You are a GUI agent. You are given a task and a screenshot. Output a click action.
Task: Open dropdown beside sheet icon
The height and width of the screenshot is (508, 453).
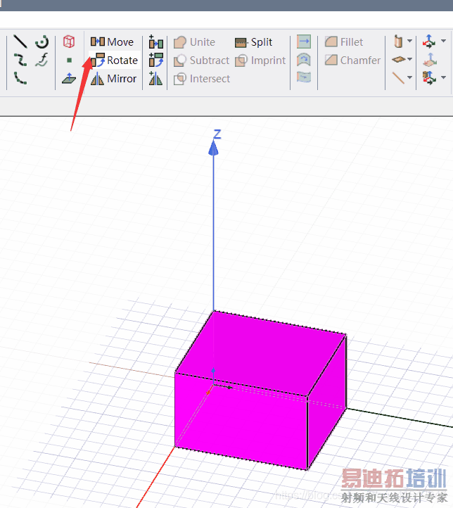(409, 59)
